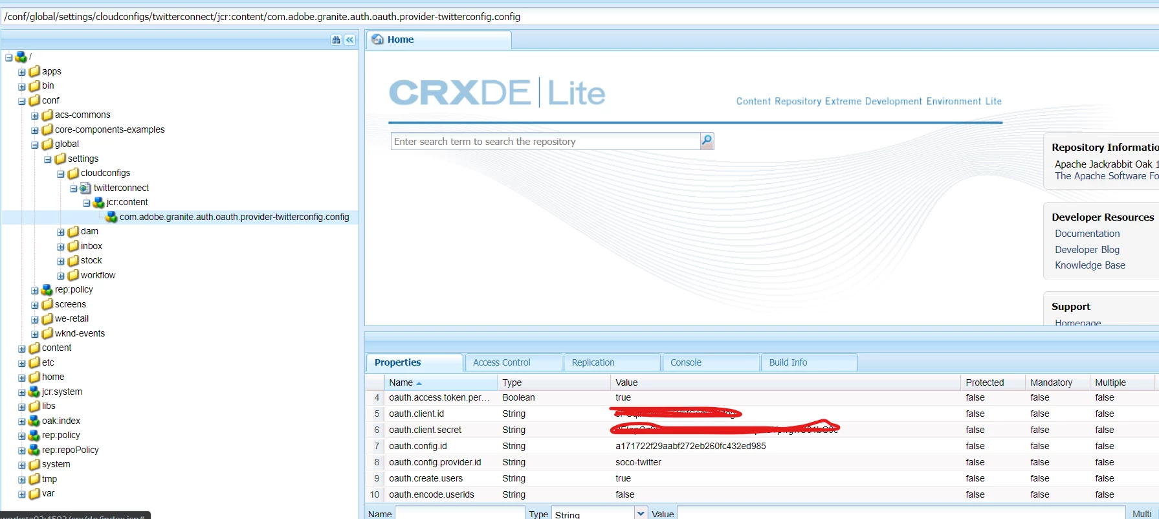Sort properties by Value column header
The height and width of the screenshot is (519, 1159).
click(x=786, y=382)
